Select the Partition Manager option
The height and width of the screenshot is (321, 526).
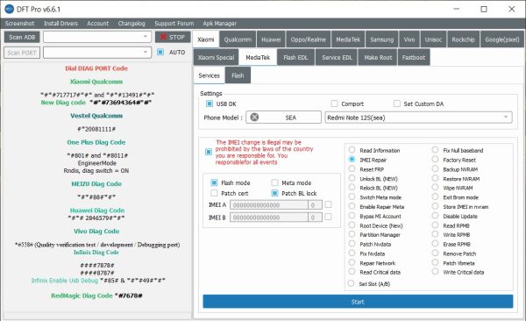click(352, 234)
